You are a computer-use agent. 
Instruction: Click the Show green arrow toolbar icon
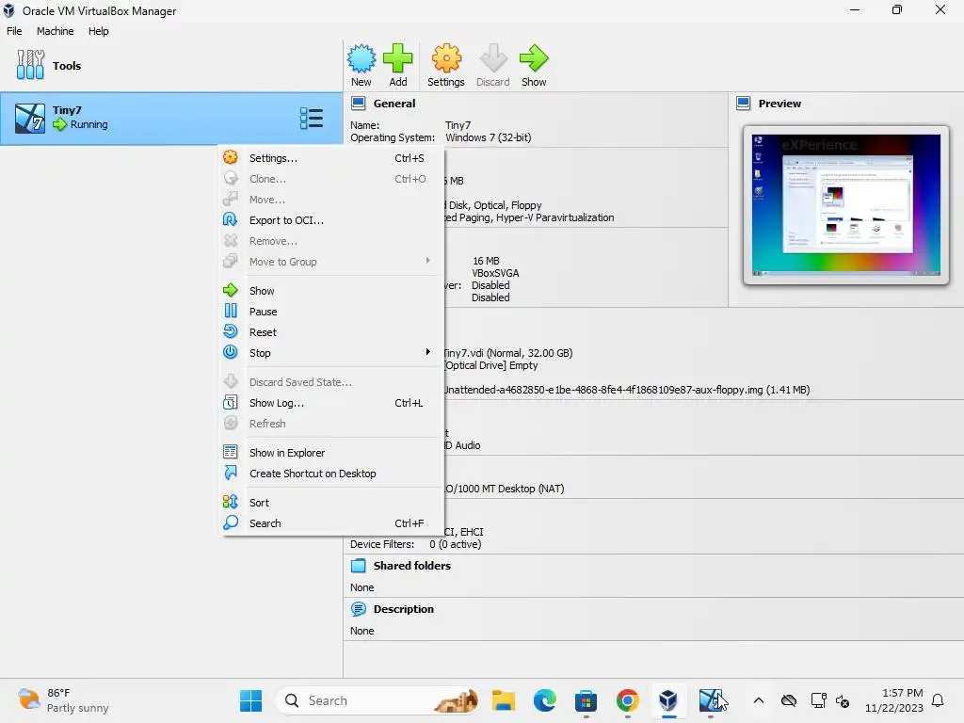click(533, 65)
